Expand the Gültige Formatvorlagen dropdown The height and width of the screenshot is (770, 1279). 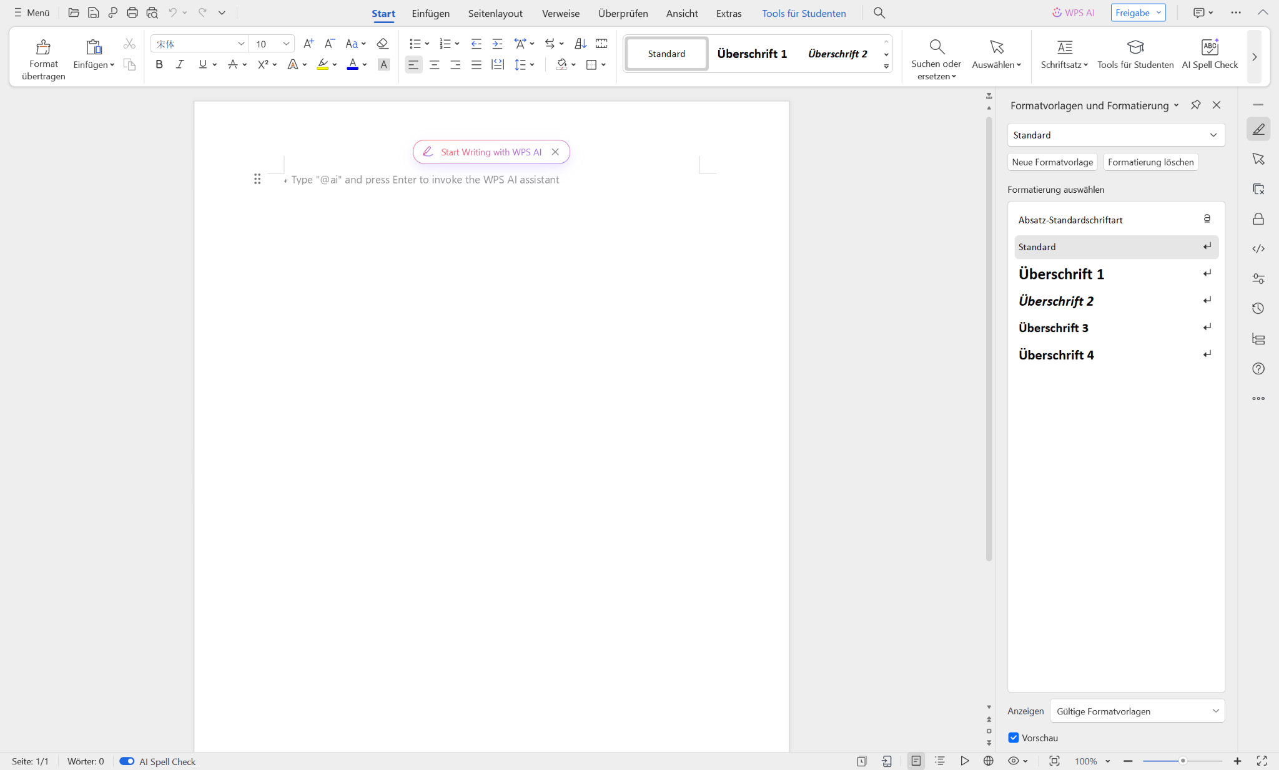[1215, 711]
